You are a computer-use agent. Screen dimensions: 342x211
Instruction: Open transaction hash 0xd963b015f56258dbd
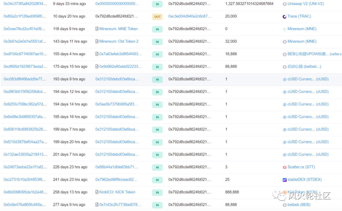pyautogui.click(x=25, y=92)
